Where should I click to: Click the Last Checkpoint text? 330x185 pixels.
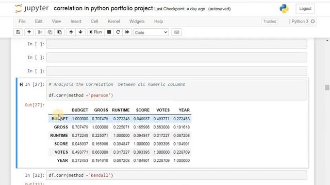tap(180, 9)
